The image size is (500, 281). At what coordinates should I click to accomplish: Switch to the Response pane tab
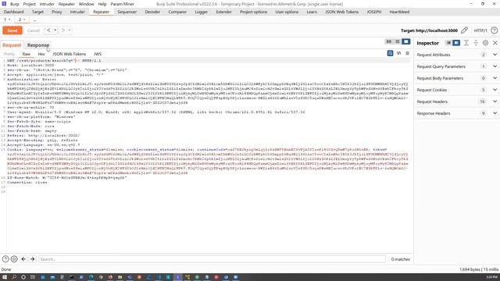(38, 45)
